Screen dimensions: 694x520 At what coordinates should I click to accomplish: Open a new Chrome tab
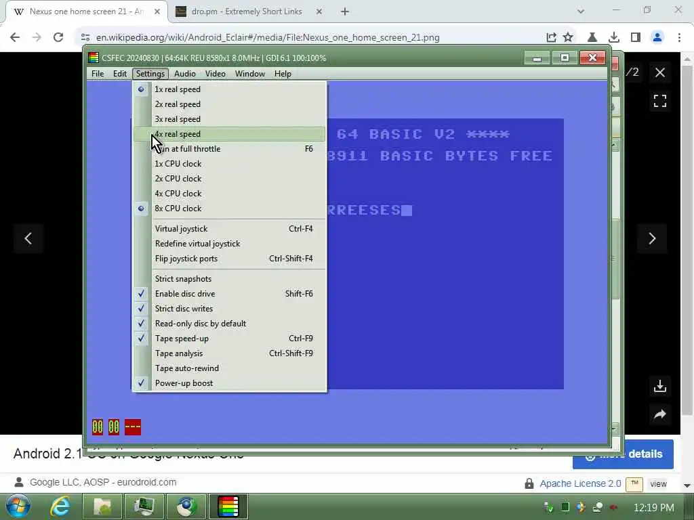(345, 12)
